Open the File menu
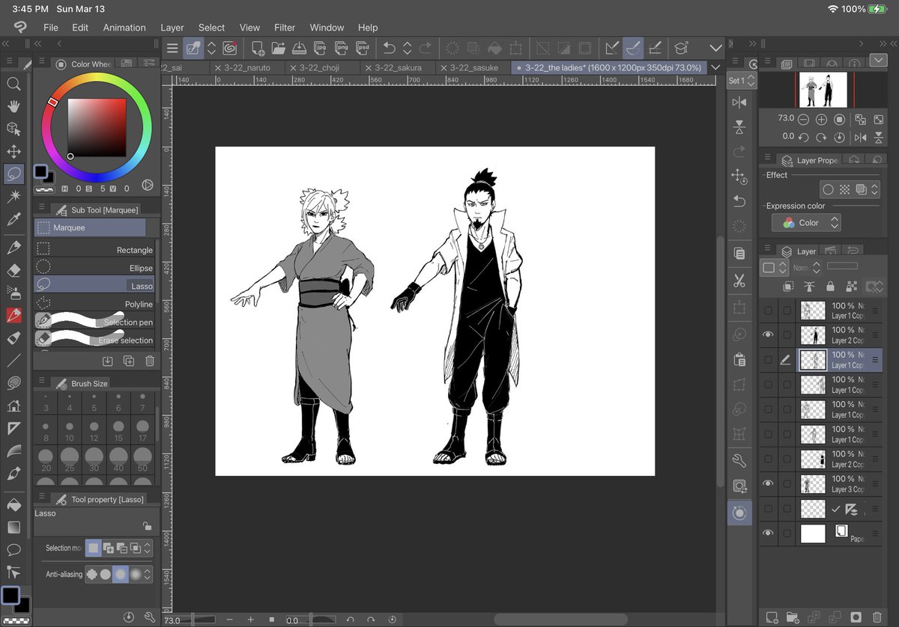Screen dimensions: 899x627 coord(51,28)
